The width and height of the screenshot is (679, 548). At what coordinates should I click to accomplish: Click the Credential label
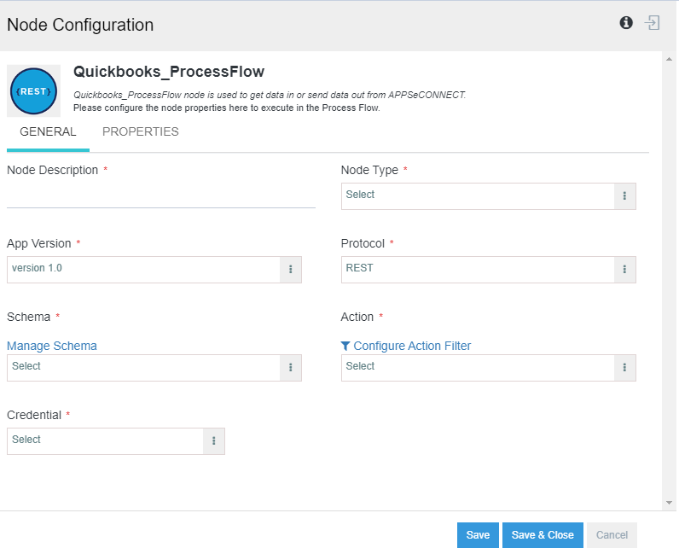(34, 415)
